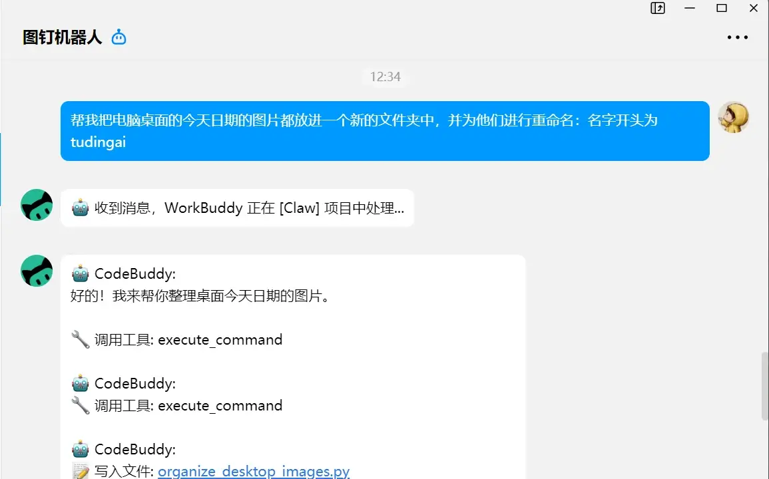The height and width of the screenshot is (479, 769).
Task: Close the chat window
Action: point(753,9)
